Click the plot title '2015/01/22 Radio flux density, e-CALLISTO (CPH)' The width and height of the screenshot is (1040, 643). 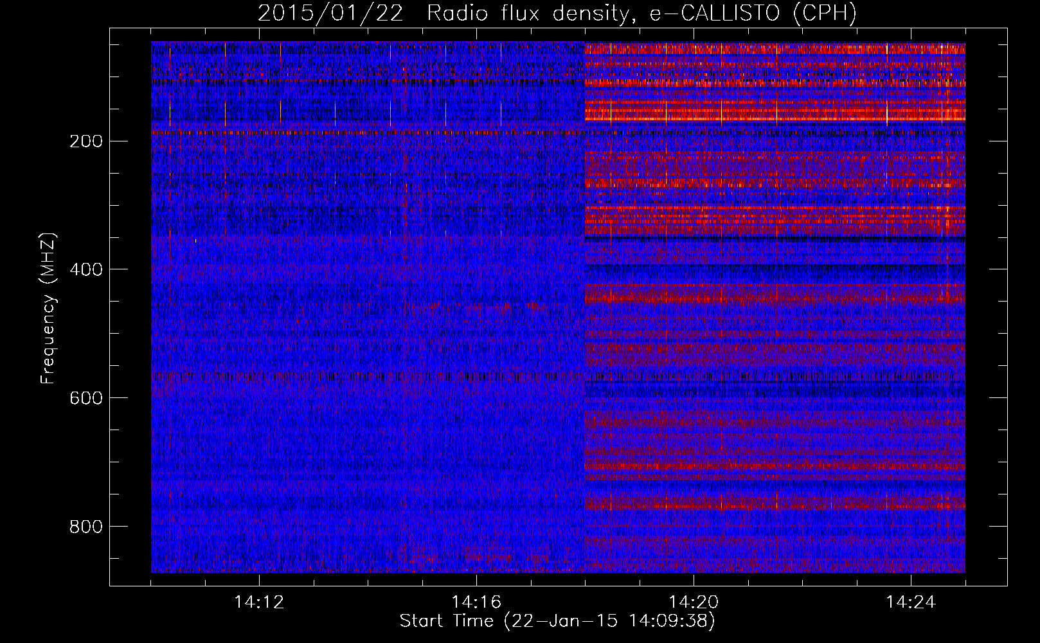point(557,13)
